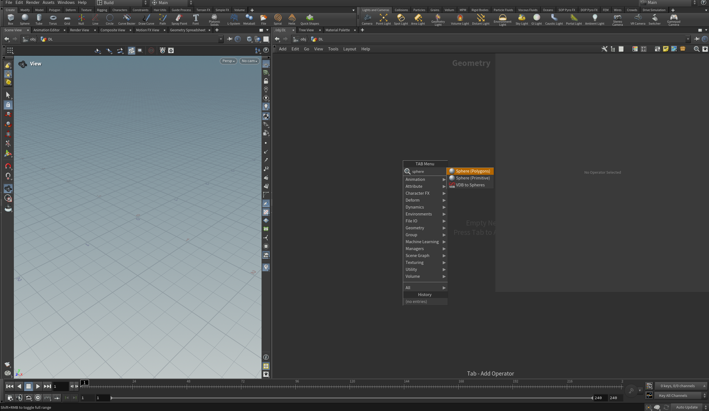Click the Metaball shelf tool
Image resolution: width=709 pixels, height=411 pixels.
pyautogui.click(x=249, y=19)
